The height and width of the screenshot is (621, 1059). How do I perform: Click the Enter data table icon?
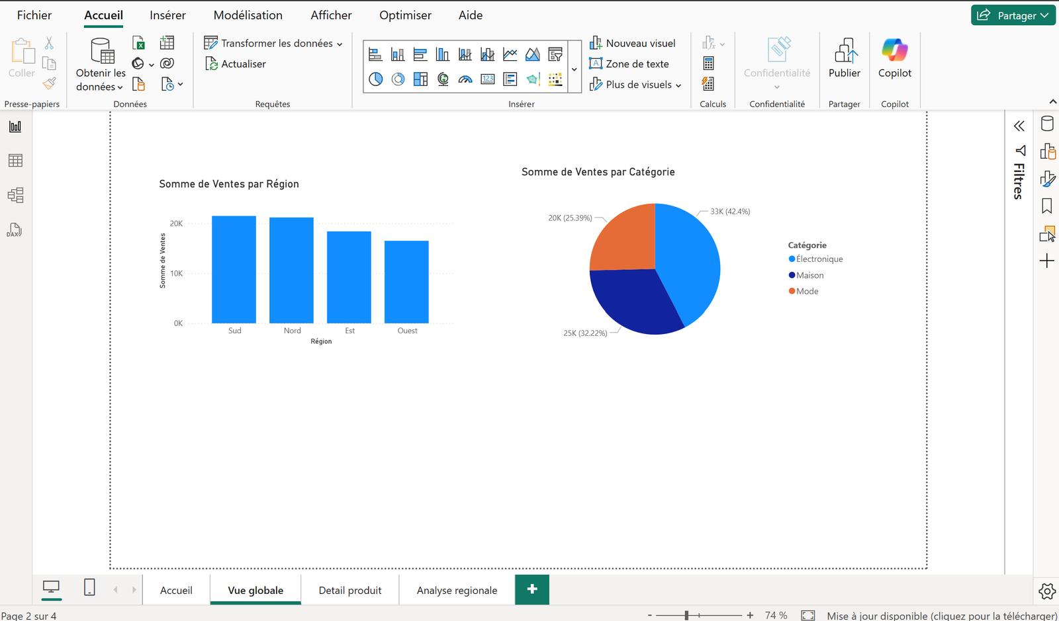167,43
